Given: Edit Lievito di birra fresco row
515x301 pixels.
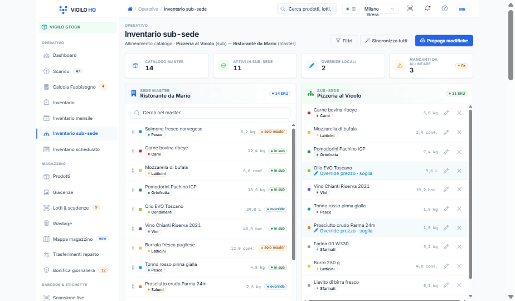Looking at the screenshot, I should click(x=446, y=285).
